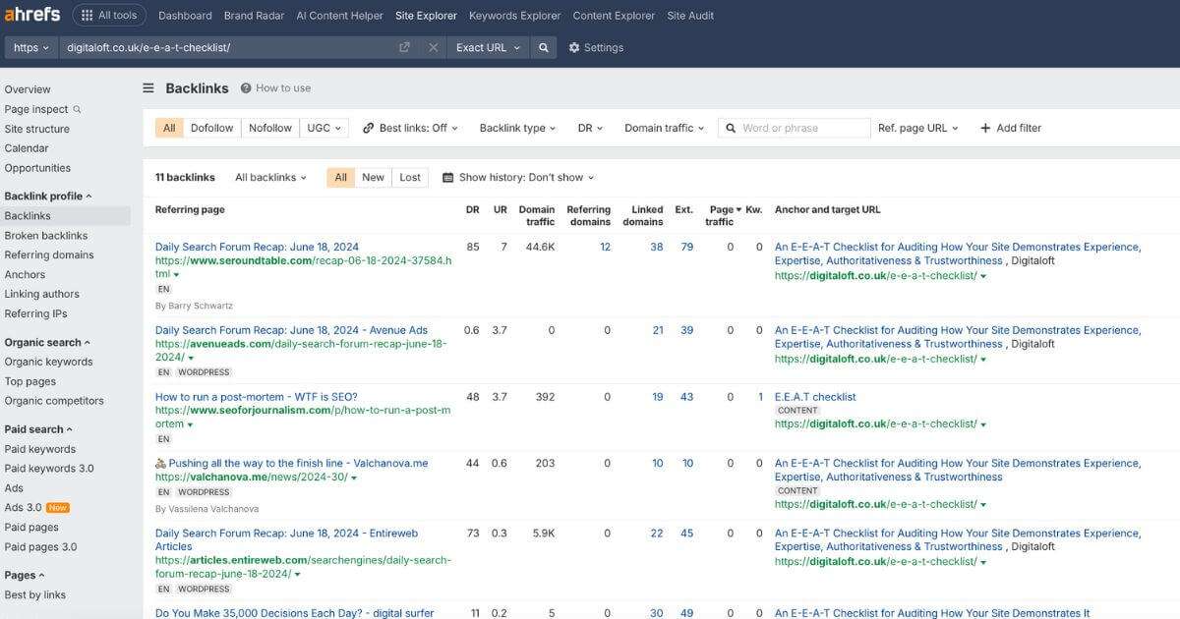This screenshot has height=619, width=1180.
Task: Click the Best links chain icon
Action: 369,128
